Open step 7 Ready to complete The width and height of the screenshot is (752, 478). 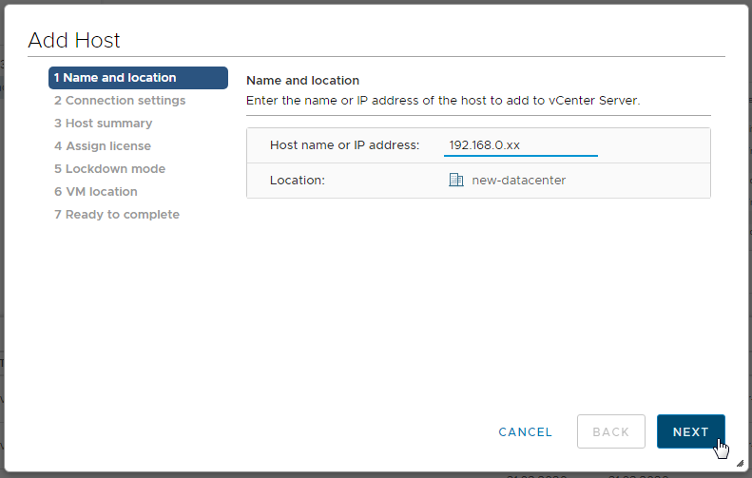117,215
